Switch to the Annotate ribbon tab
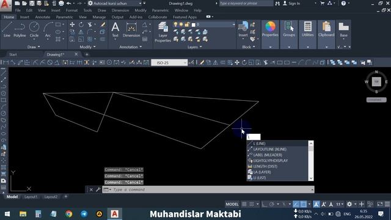 coord(42,17)
